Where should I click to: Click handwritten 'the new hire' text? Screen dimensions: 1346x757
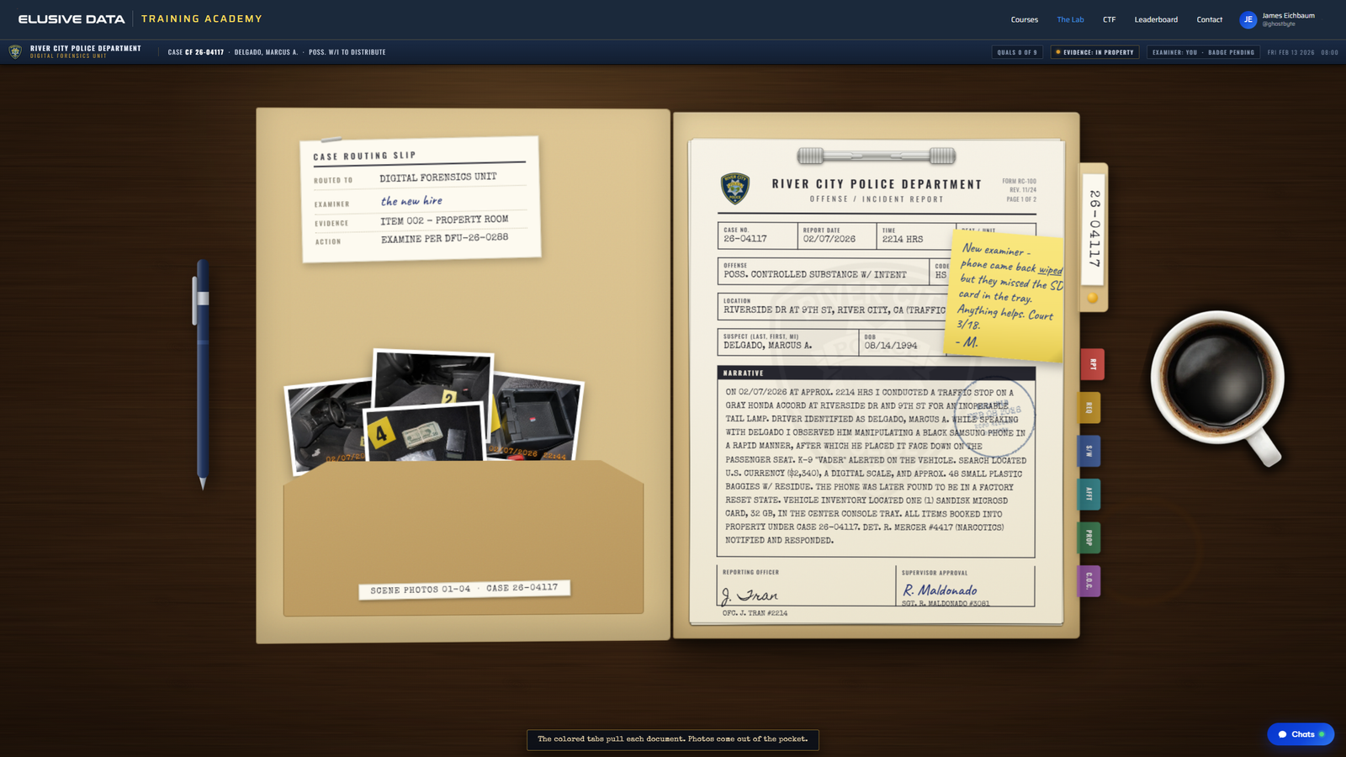pyautogui.click(x=411, y=201)
